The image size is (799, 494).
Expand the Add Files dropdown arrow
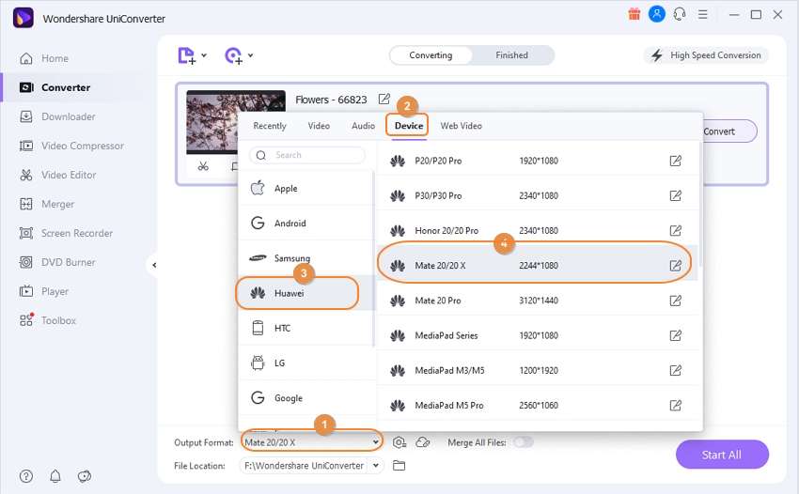click(x=204, y=55)
